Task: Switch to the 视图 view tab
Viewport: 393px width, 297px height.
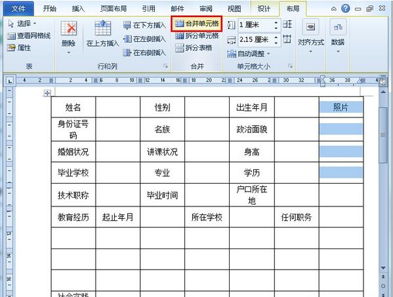Action: coord(234,9)
